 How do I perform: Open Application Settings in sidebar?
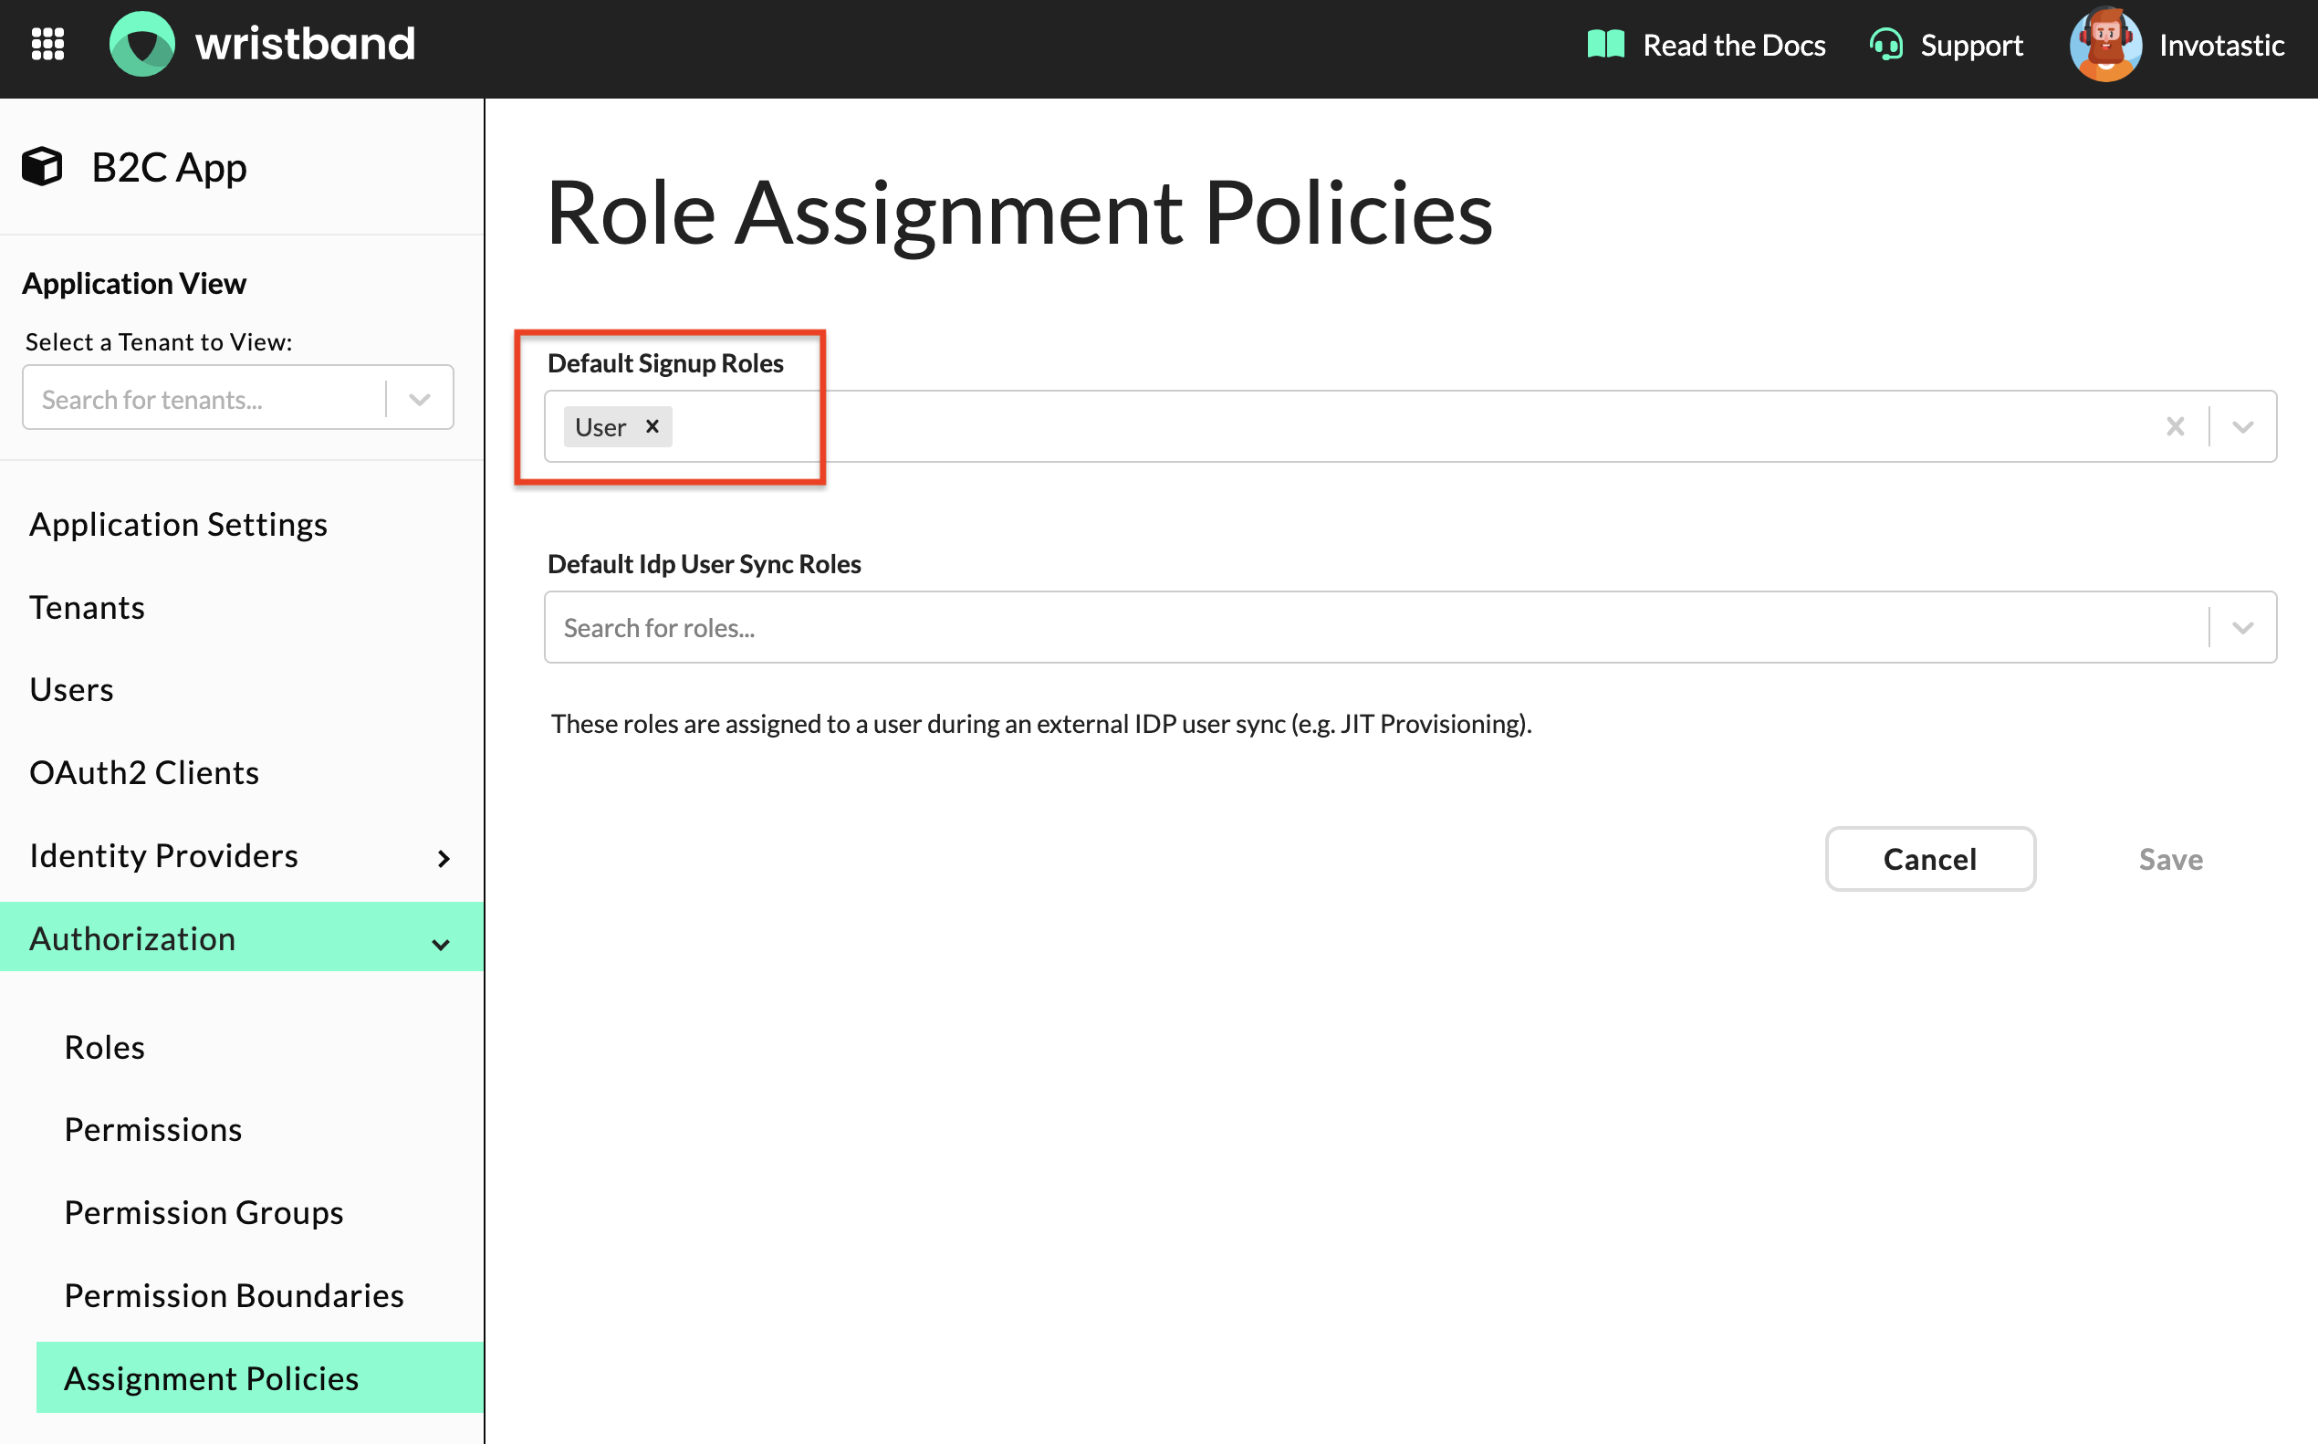point(179,524)
